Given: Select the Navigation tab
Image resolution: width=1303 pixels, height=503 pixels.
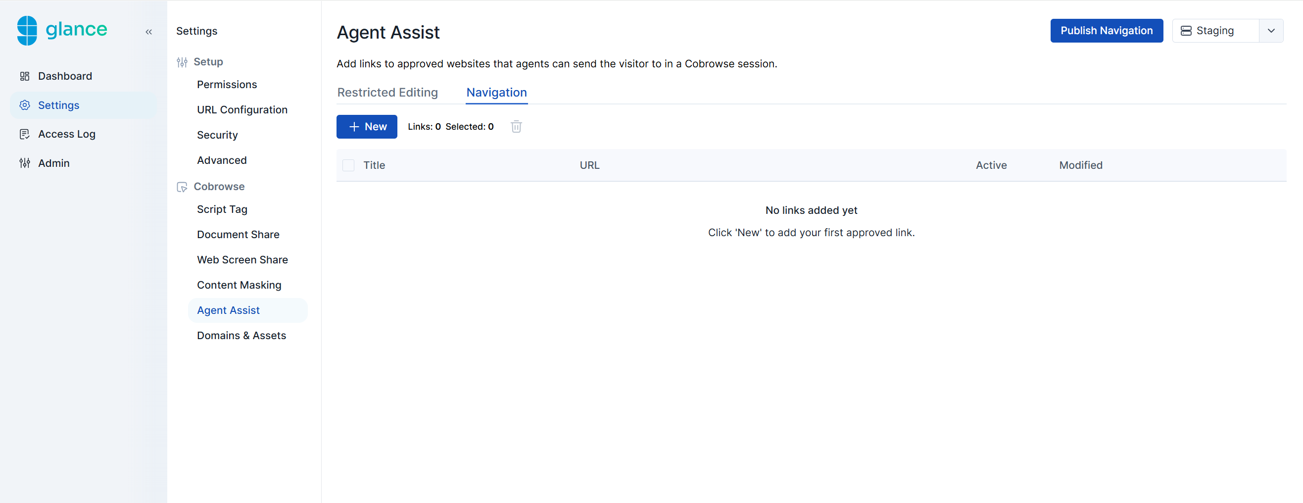Looking at the screenshot, I should [496, 93].
